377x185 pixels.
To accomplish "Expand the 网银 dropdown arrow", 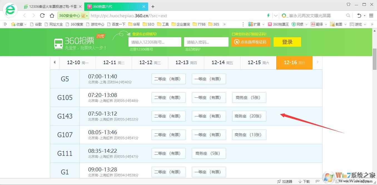I will coord(306,24).
